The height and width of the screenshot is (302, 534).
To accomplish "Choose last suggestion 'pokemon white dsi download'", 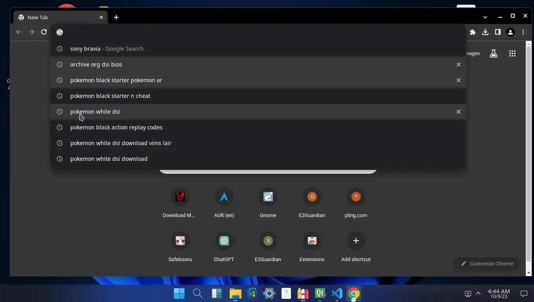I will (258, 159).
